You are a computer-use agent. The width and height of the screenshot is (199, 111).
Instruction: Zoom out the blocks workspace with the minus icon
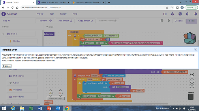tap(192, 86)
